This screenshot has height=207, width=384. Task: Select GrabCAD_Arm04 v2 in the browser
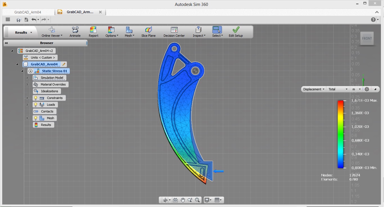pos(37,51)
